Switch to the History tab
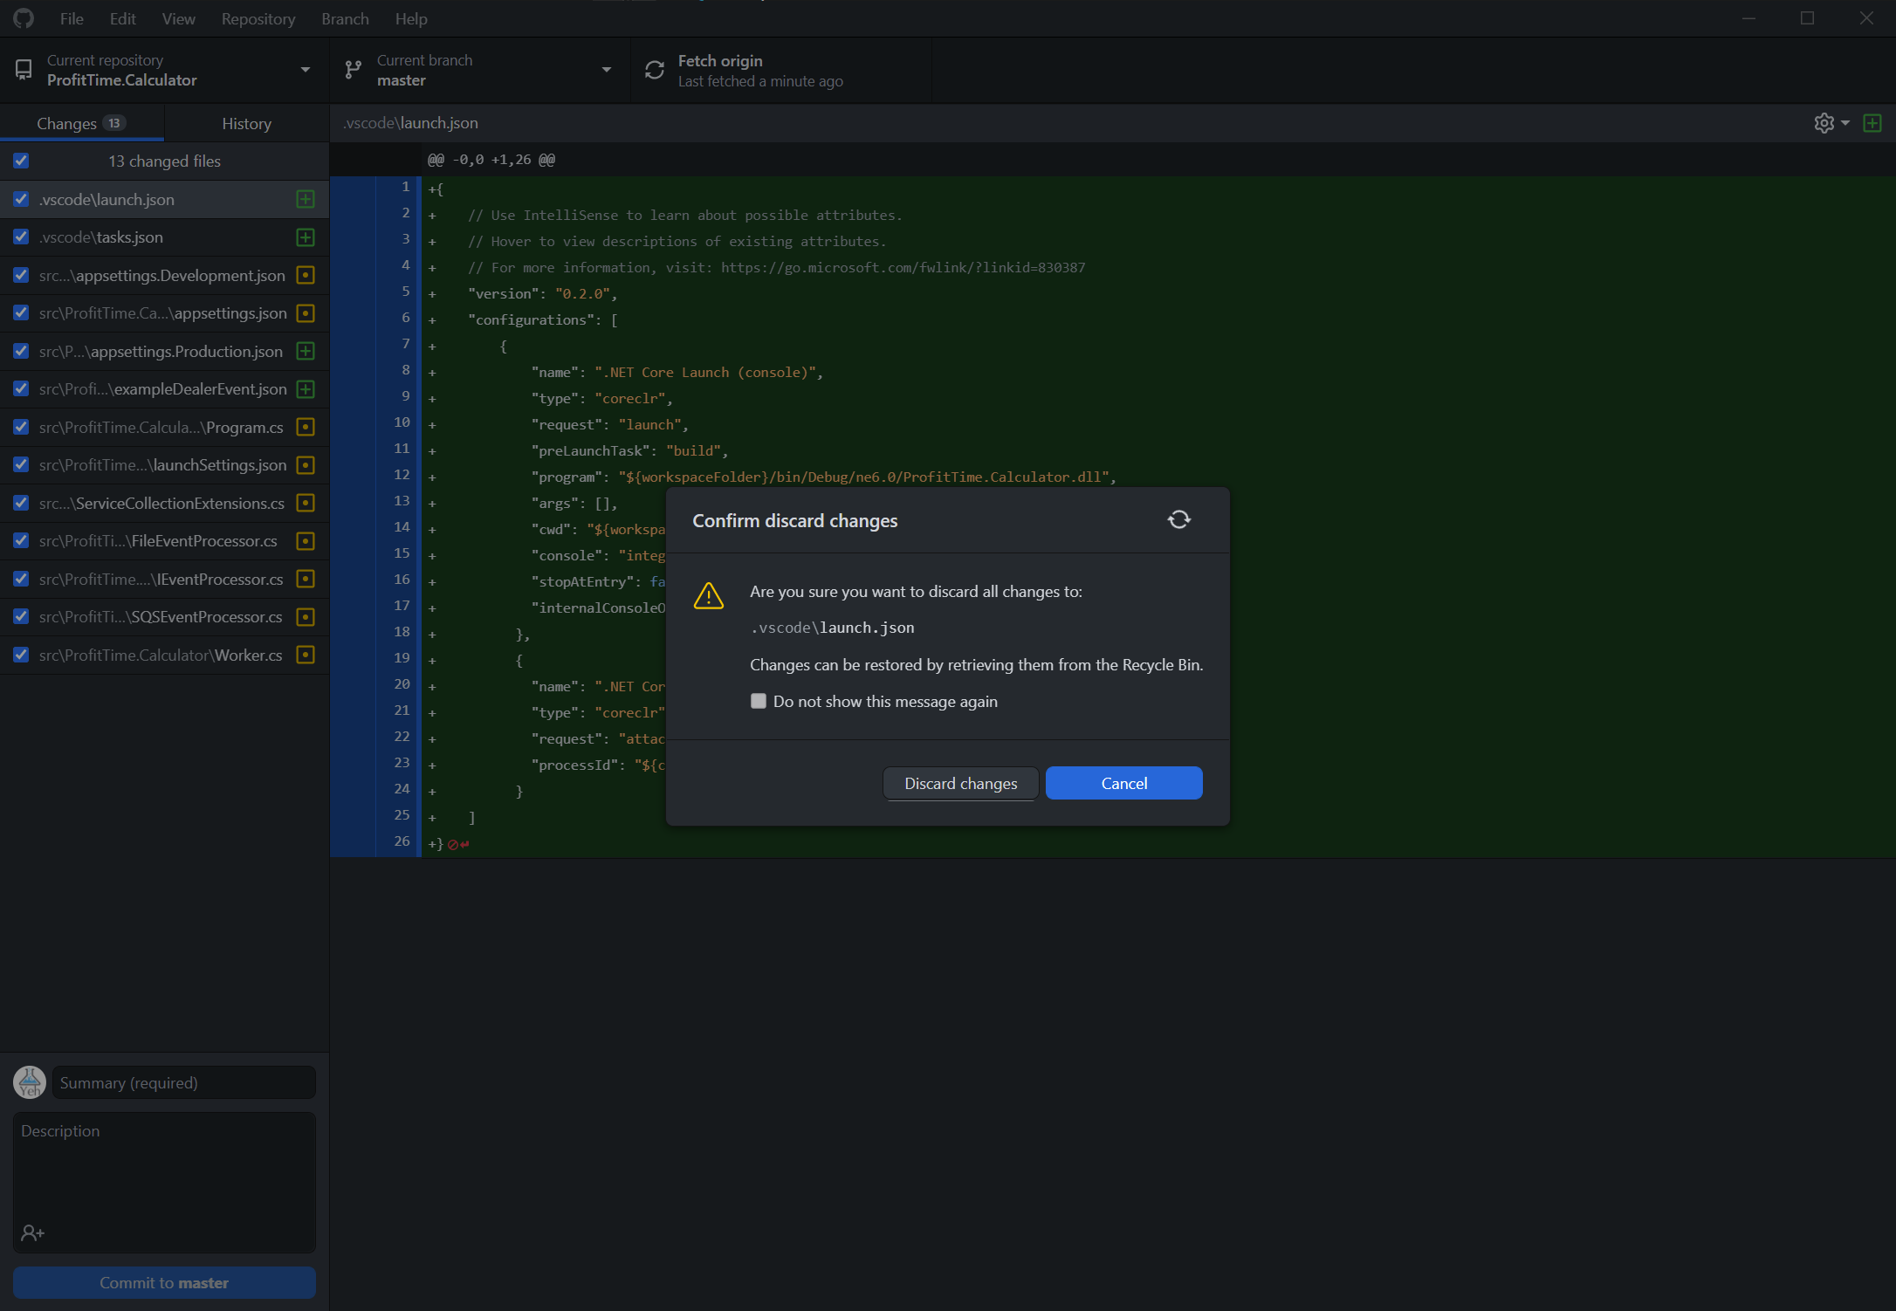Image resolution: width=1896 pixels, height=1311 pixels. click(x=245, y=122)
